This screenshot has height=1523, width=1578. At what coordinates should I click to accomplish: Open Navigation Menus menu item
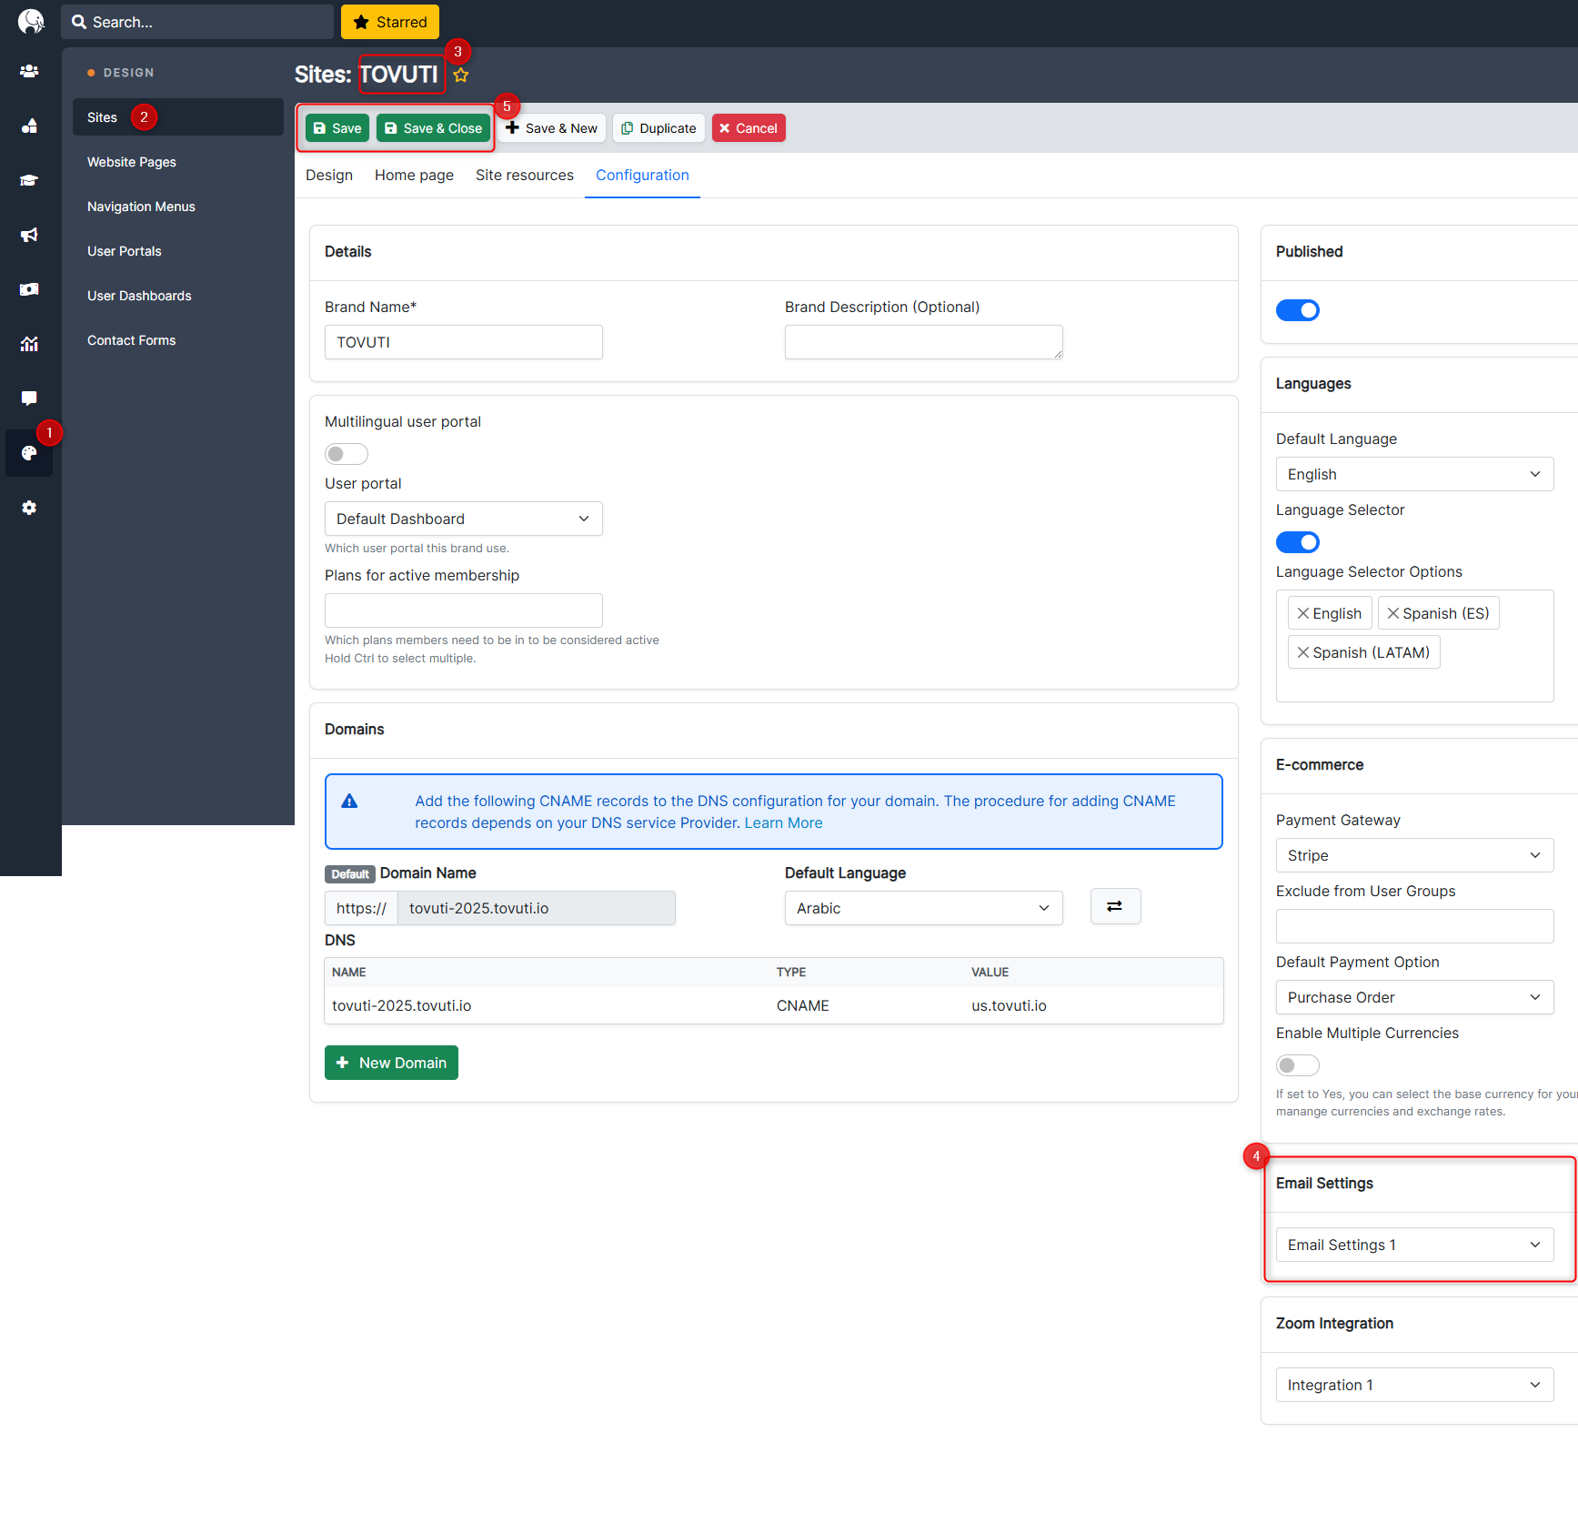click(x=141, y=207)
